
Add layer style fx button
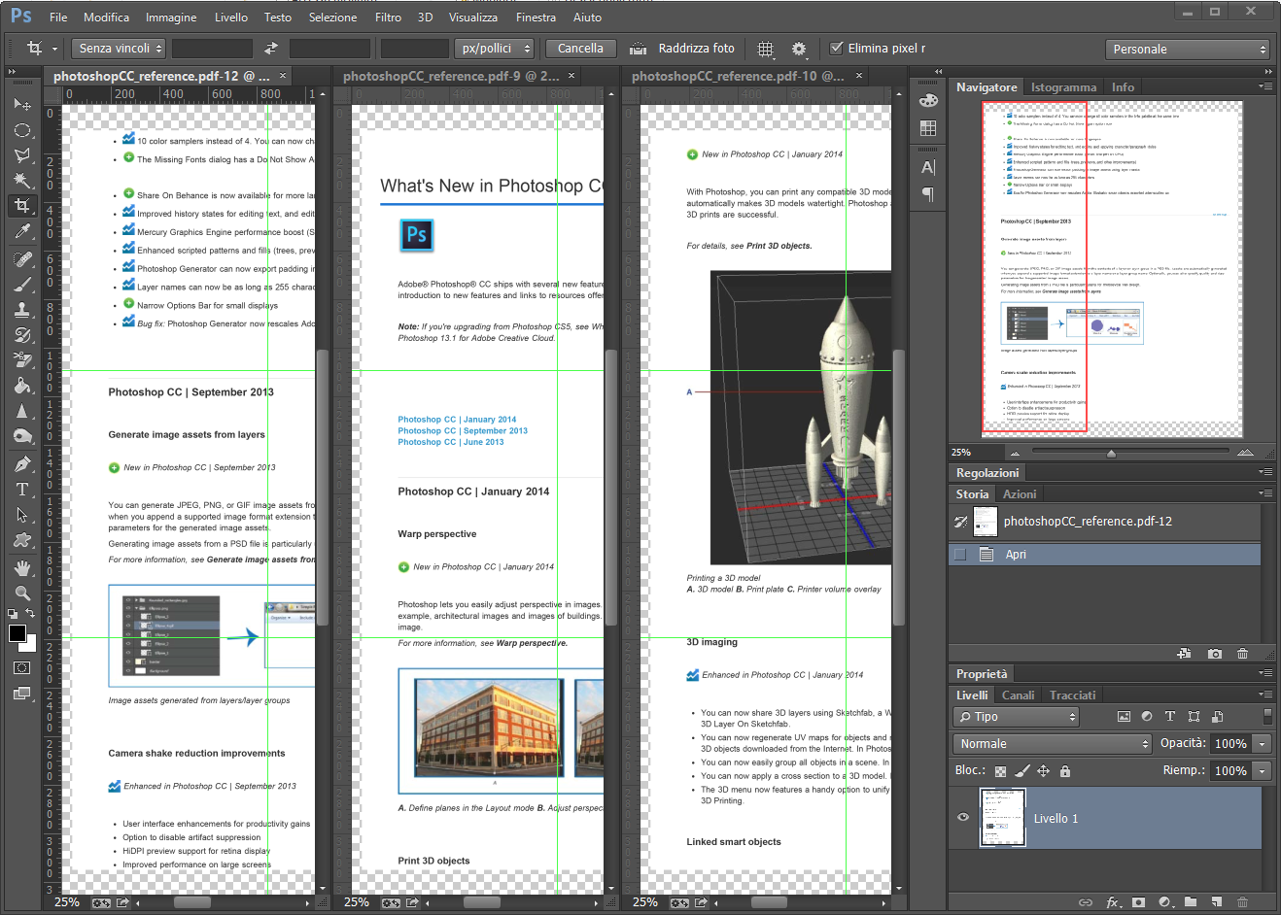(x=1114, y=902)
